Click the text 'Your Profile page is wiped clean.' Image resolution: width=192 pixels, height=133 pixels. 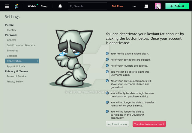pos(130,54)
